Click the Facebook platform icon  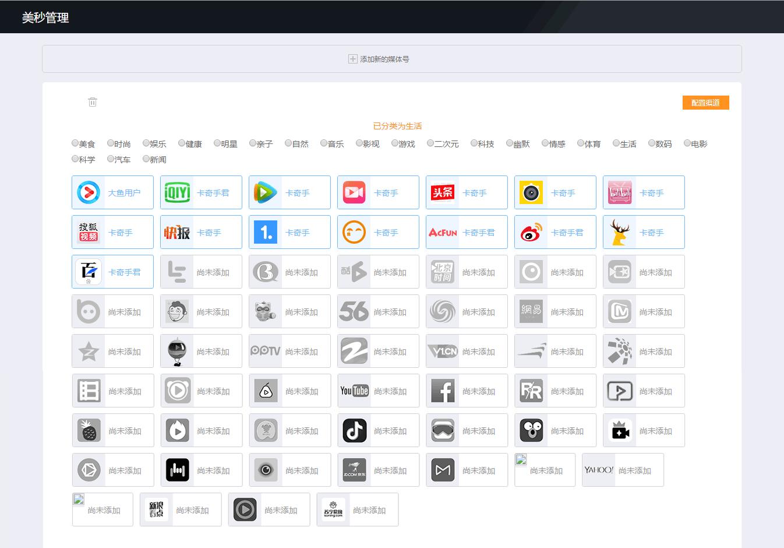click(443, 391)
